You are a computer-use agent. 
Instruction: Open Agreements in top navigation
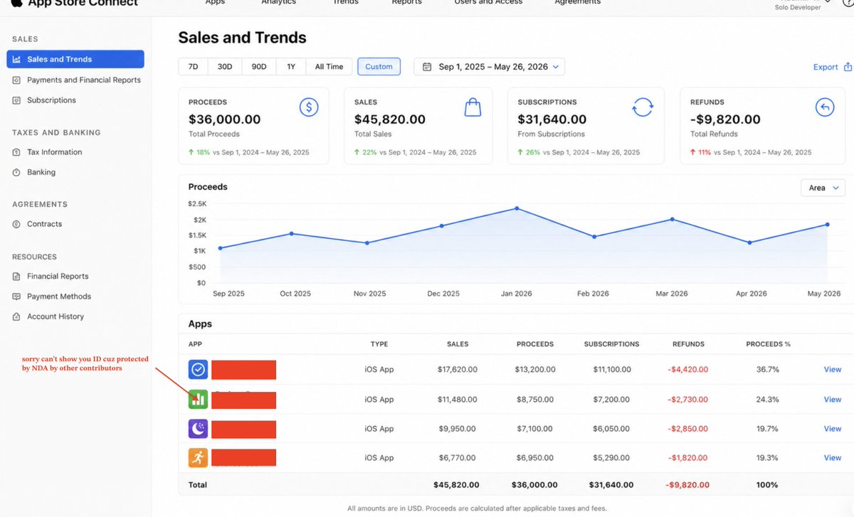[577, 3]
